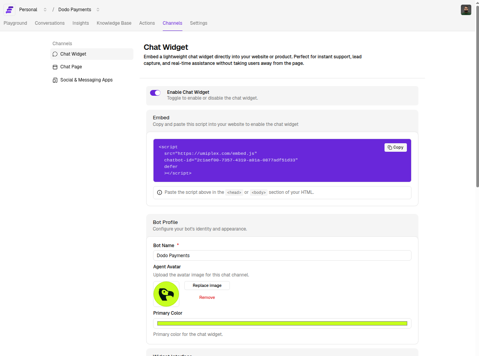Viewport: 479px width, 356px height.
Task: Remove the agent avatar
Action: 207,297
